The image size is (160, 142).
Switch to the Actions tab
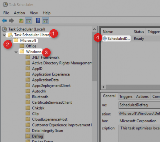coord(142,97)
